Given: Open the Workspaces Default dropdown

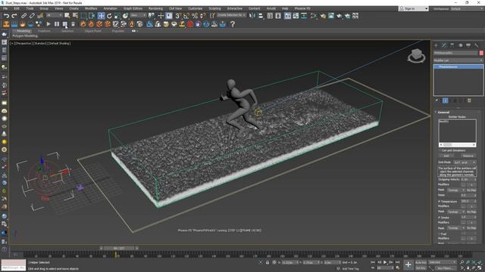Looking at the screenshot, I should (x=467, y=8).
